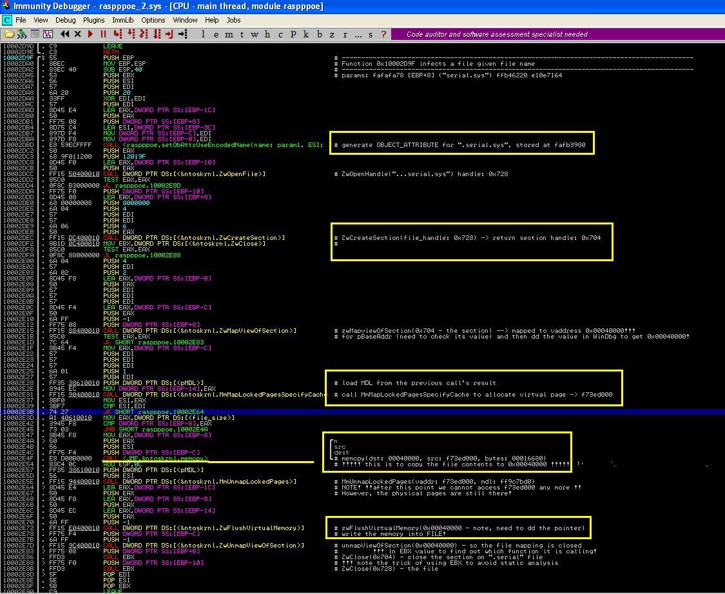The width and height of the screenshot is (725, 594).
Task: Select the ZwFlushVirtualMemory CALL instruction
Action: 204,528
